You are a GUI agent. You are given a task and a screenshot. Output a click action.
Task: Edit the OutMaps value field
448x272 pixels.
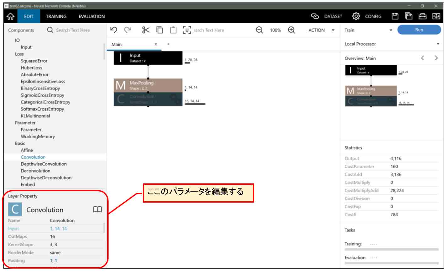point(75,237)
